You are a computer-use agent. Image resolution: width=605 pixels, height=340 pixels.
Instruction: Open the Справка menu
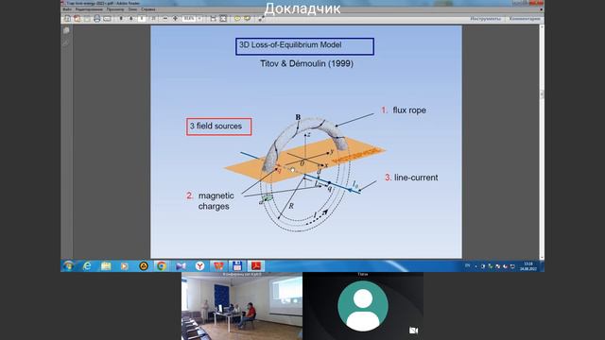click(x=148, y=9)
